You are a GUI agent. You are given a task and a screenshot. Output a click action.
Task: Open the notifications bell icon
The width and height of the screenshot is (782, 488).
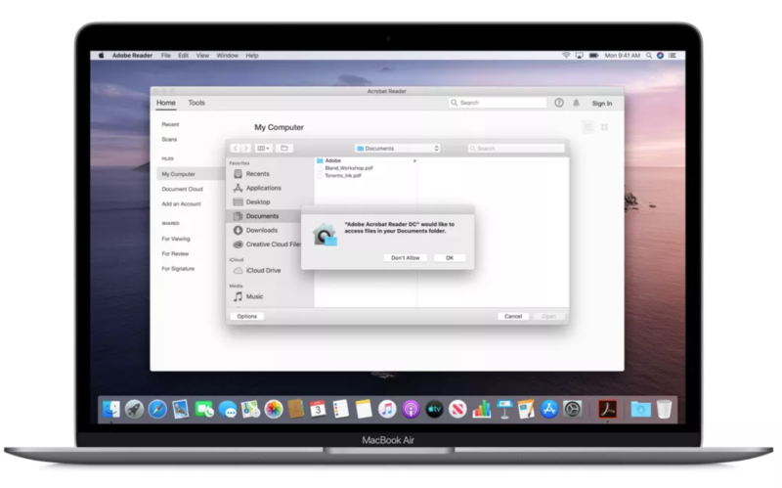click(576, 103)
